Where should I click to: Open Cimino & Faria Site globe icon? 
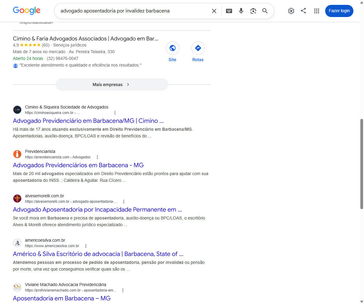173,48
